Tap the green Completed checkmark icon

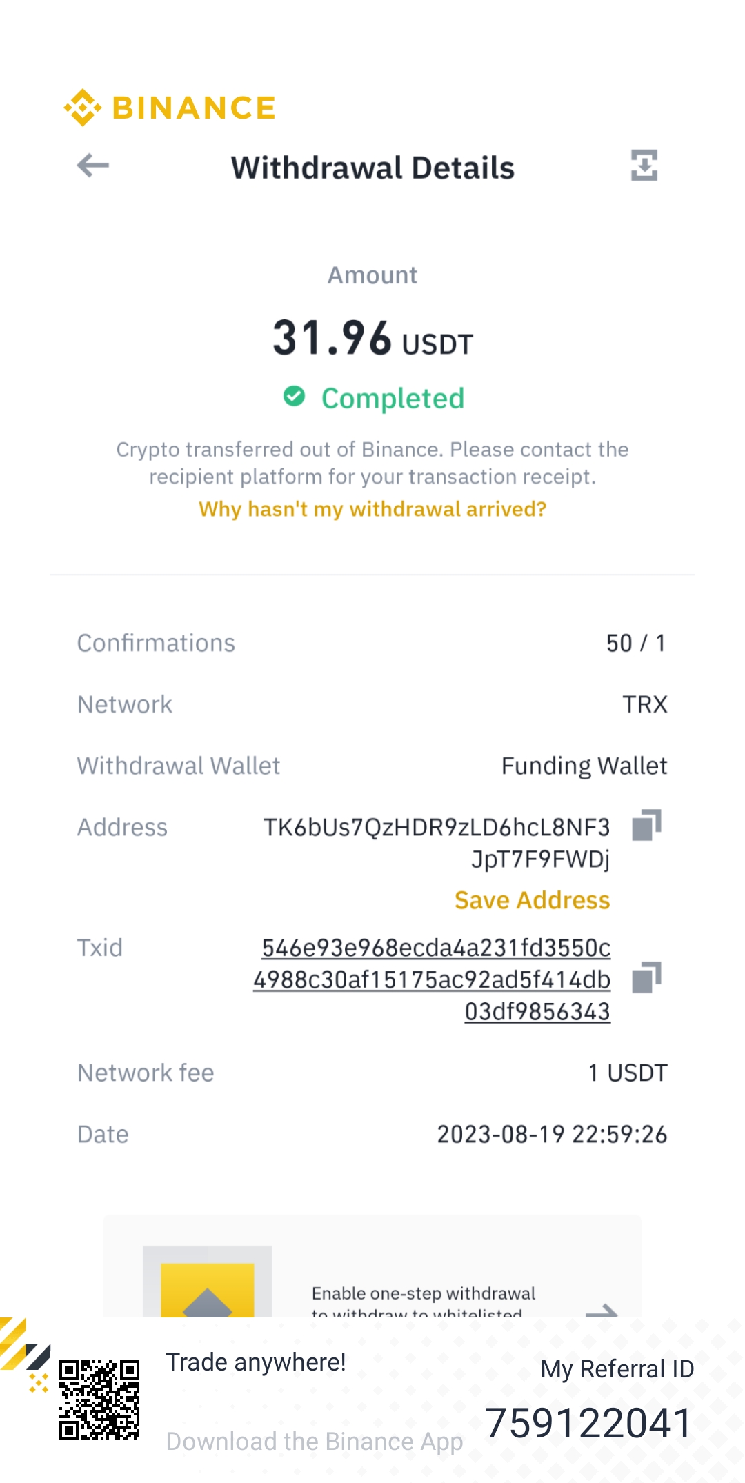(x=294, y=397)
